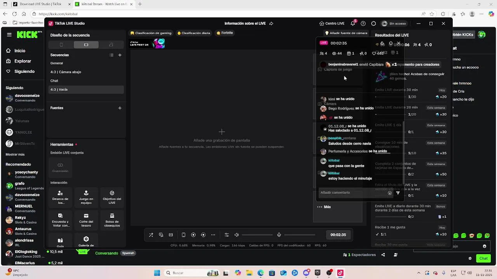Close the floating chat overlay

398,43
